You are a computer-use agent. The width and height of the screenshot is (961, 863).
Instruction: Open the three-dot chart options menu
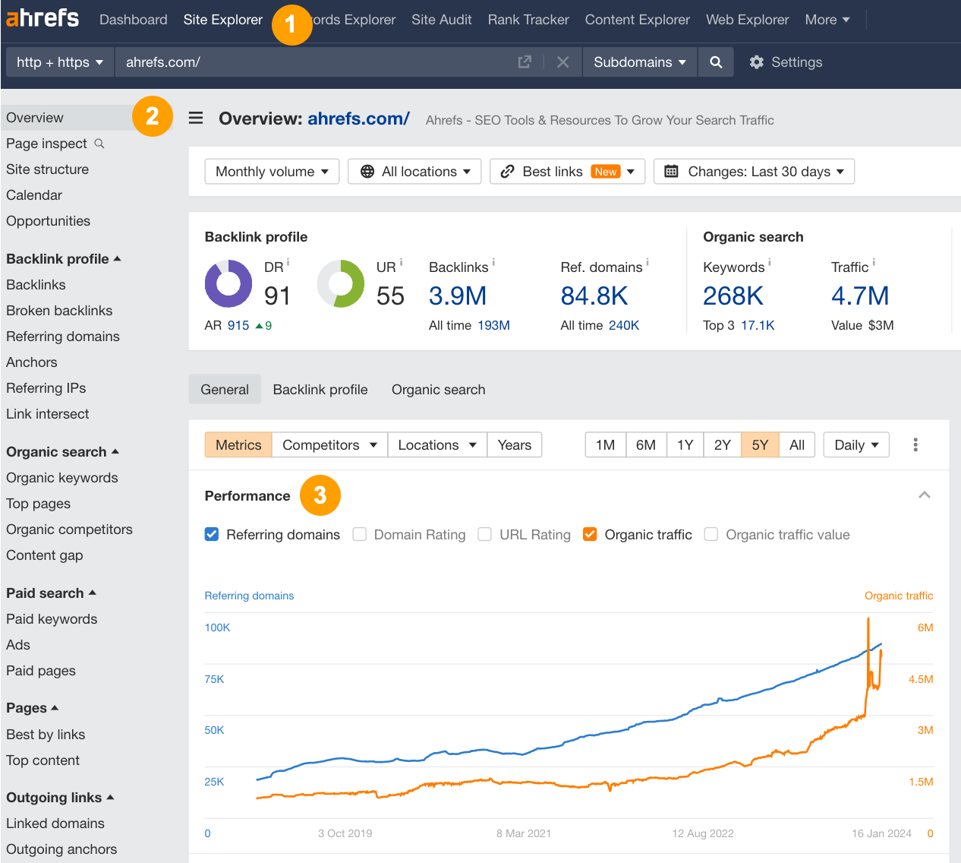pyautogui.click(x=915, y=444)
